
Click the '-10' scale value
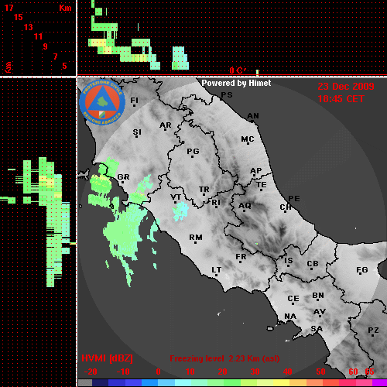123,372
